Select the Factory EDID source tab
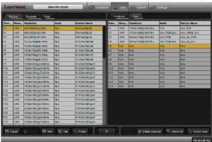 (x=13, y=16)
